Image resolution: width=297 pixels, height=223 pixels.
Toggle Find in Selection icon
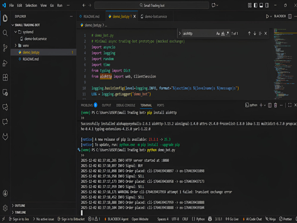(260, 34)
